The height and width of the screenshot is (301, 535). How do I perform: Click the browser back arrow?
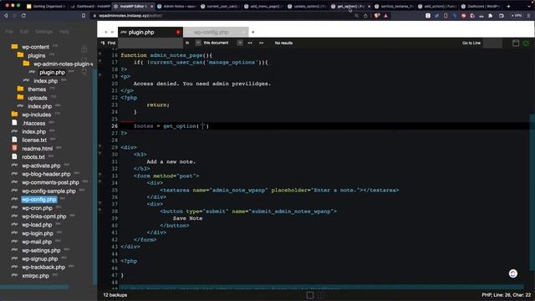pyautogui.click(x=6, y=16)
